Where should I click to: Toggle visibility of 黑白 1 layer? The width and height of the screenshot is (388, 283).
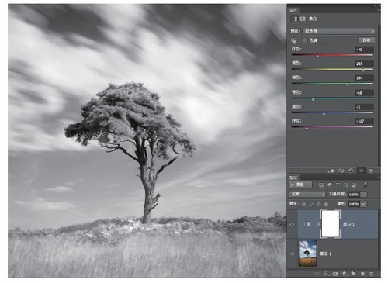[293, 224]
